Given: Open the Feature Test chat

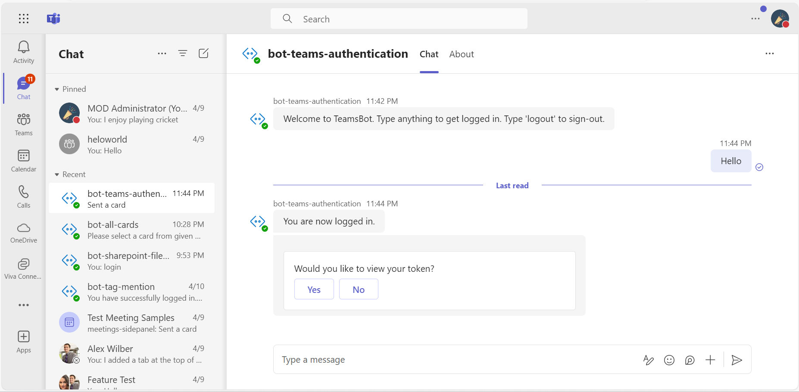Looking at the screenshot, I should point(131,381).
